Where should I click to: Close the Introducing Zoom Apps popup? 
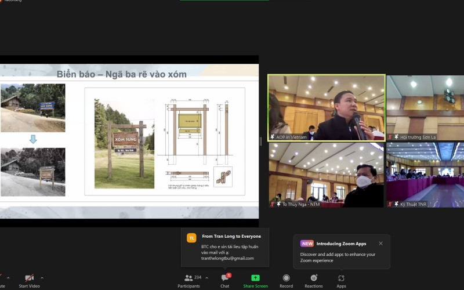pyautogui.click(x=380, y=244)
